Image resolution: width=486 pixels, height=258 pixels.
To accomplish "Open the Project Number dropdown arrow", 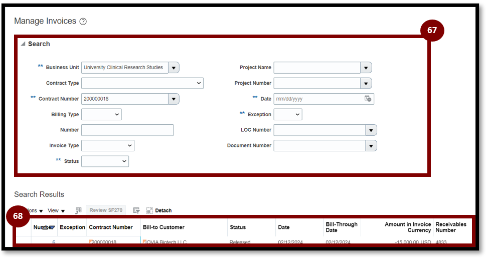I will [x=366, y=83].
